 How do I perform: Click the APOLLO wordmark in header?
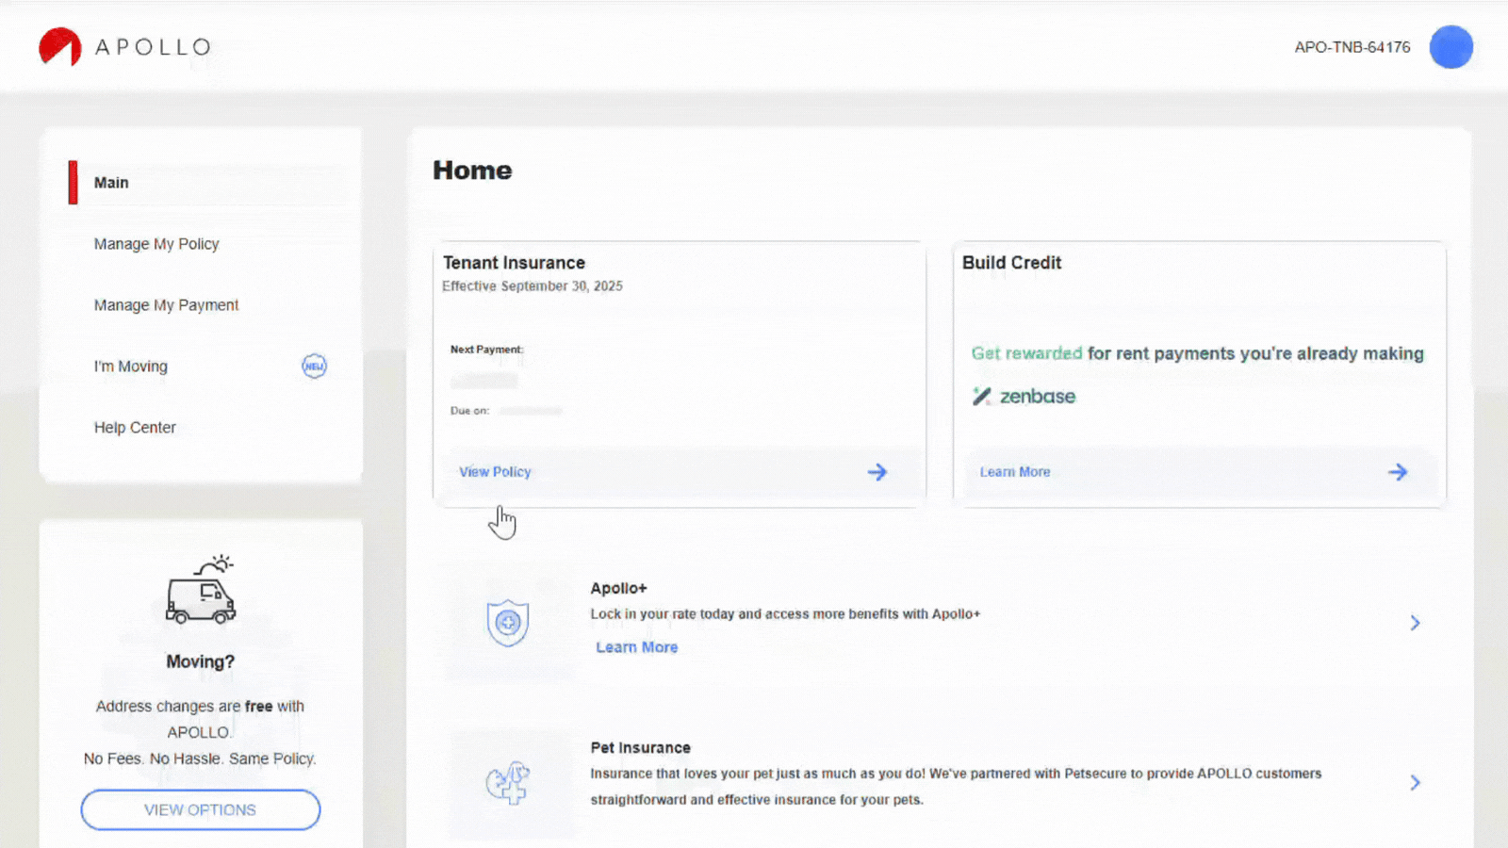coord(153,47)
